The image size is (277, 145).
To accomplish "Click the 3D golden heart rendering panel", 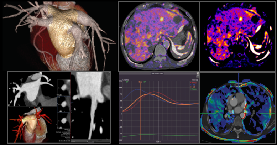I will 59,36.
